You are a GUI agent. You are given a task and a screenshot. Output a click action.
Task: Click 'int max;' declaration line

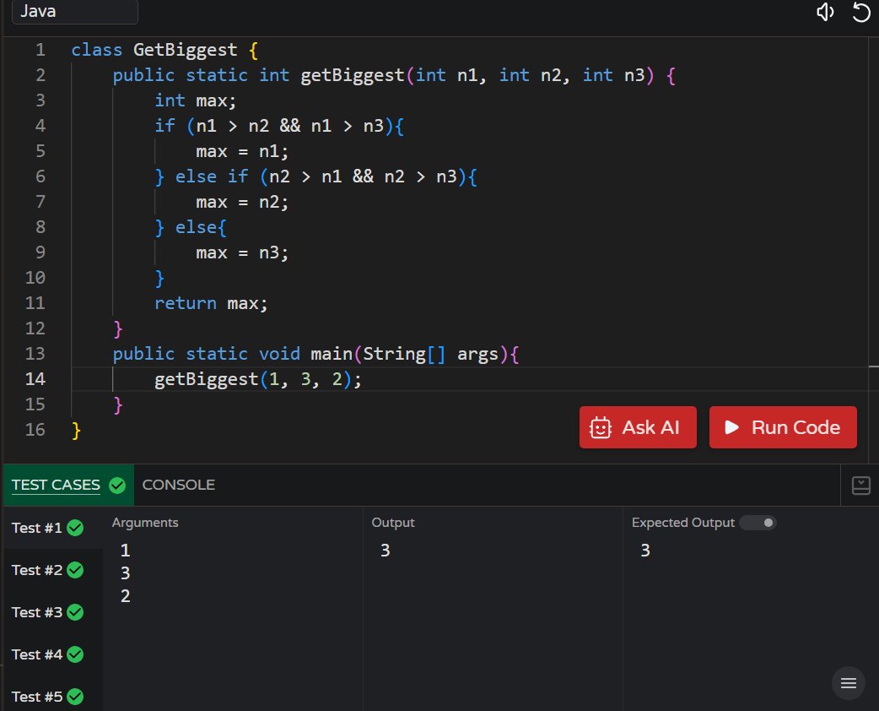coord(196,101)
